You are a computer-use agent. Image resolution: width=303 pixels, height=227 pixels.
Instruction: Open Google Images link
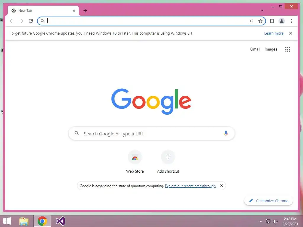pos(271,49)
